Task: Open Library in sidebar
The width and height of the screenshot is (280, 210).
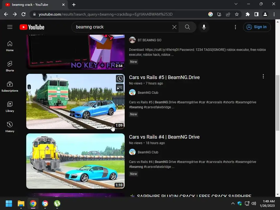Action: pos(10,107)
